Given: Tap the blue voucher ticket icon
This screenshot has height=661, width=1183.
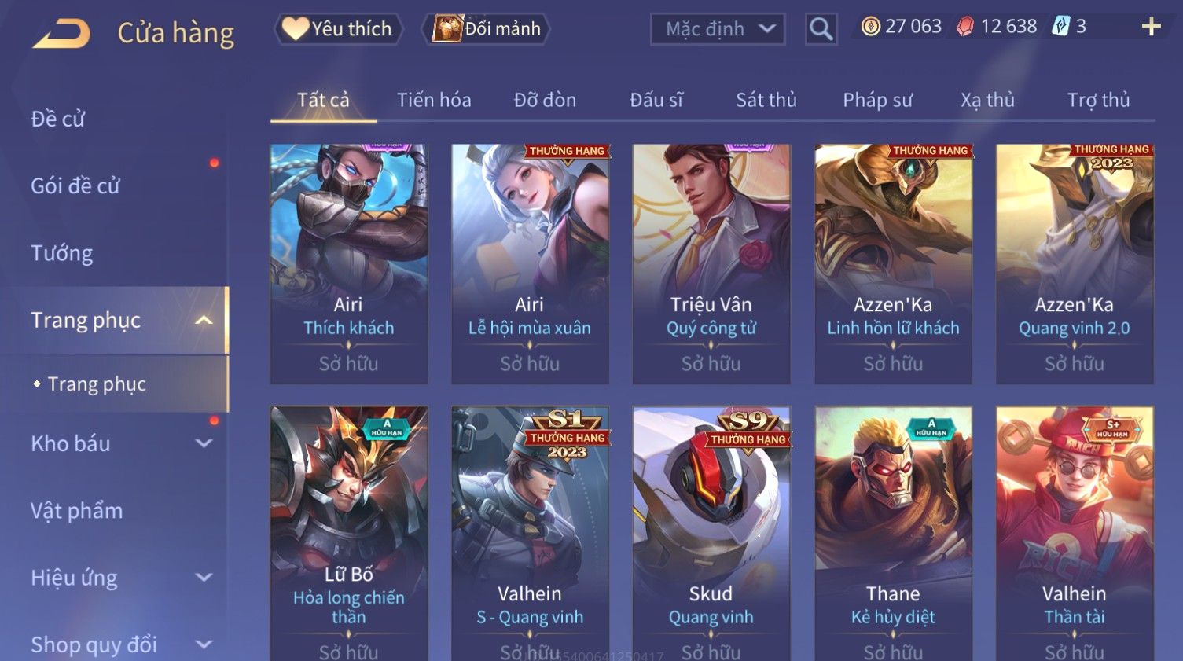Looking at the screenshot, I should (1061, 26).
